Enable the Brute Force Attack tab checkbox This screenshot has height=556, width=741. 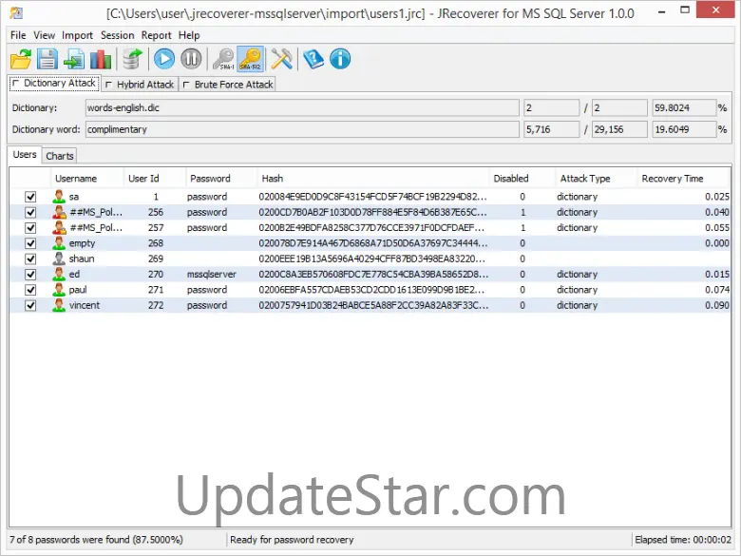(x=186, y=85)
